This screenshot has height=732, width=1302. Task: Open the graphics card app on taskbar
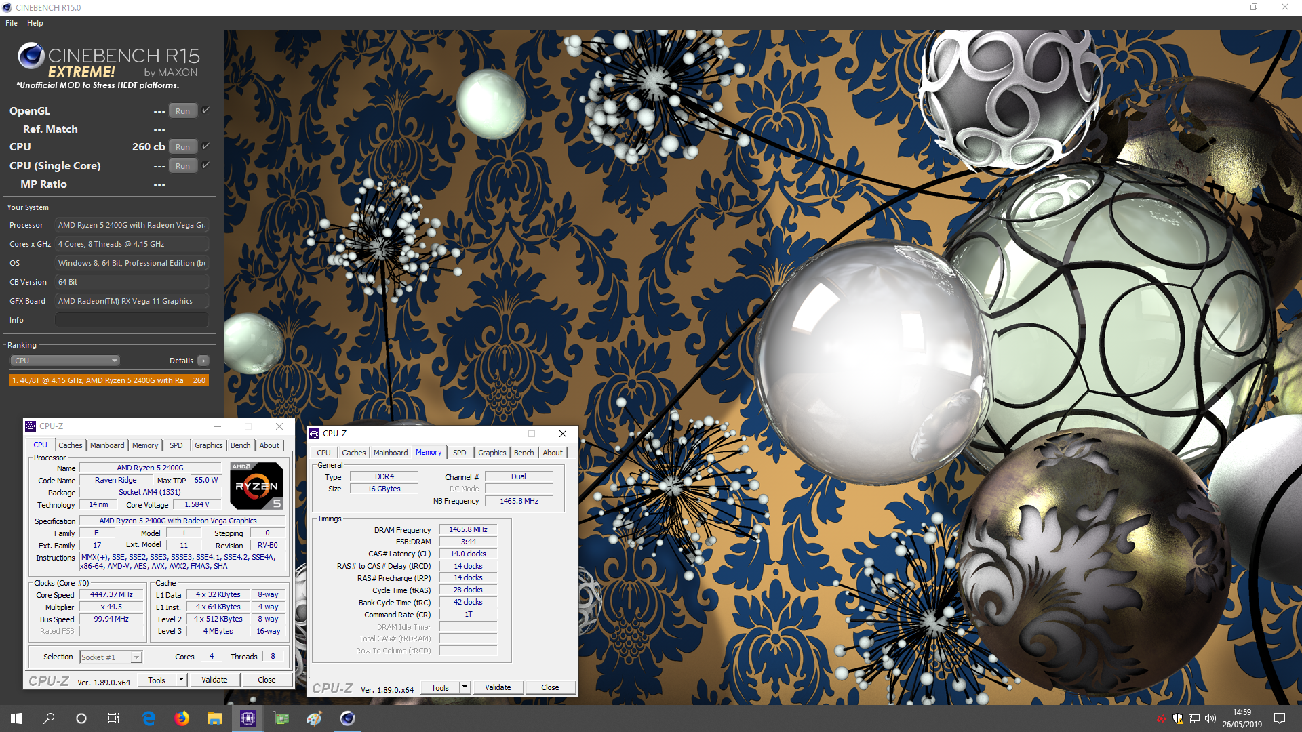pyautogui.click(x=281, y=718)
